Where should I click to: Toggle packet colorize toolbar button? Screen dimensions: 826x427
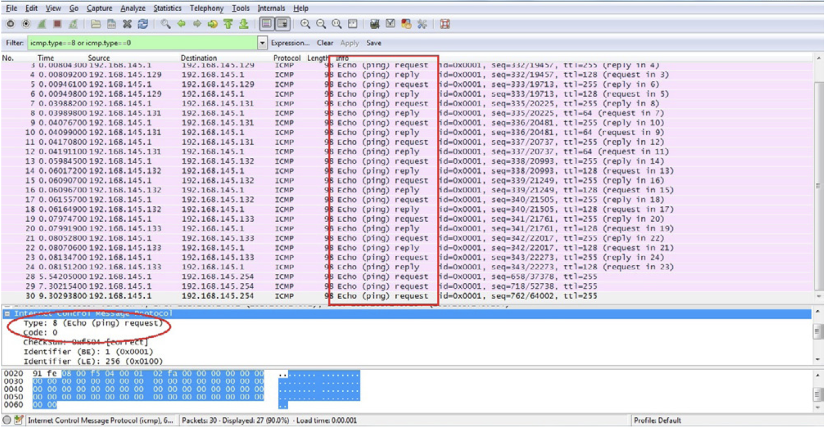click(267, 24)
